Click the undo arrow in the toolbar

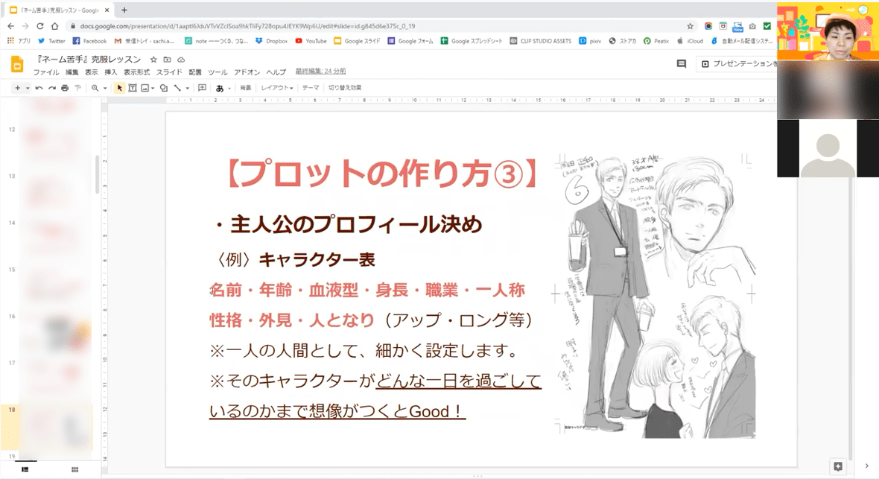coord(39,88)
